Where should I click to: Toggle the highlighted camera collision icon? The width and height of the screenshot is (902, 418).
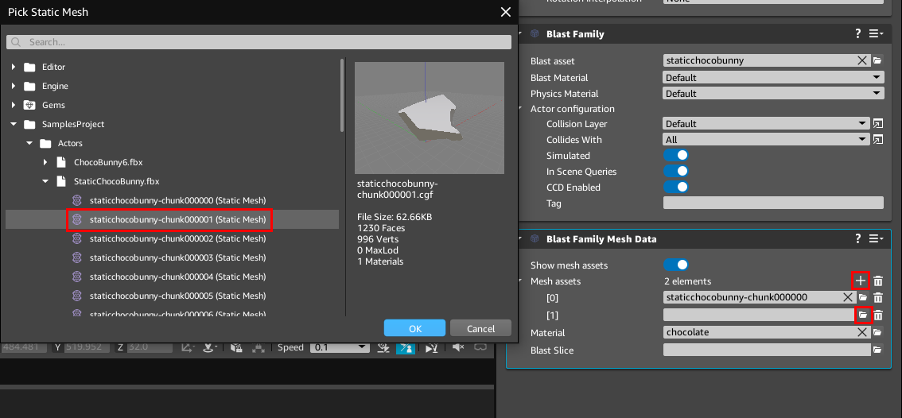406,347
